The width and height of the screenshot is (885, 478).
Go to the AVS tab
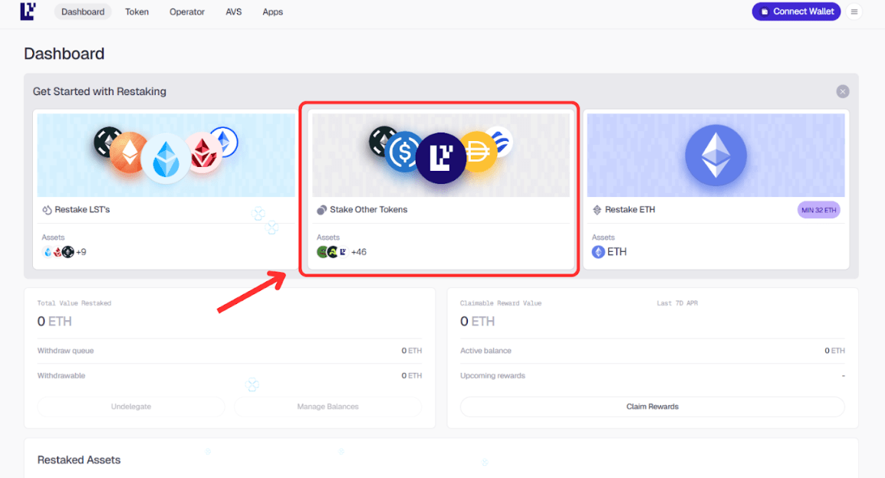pos(233,11)
